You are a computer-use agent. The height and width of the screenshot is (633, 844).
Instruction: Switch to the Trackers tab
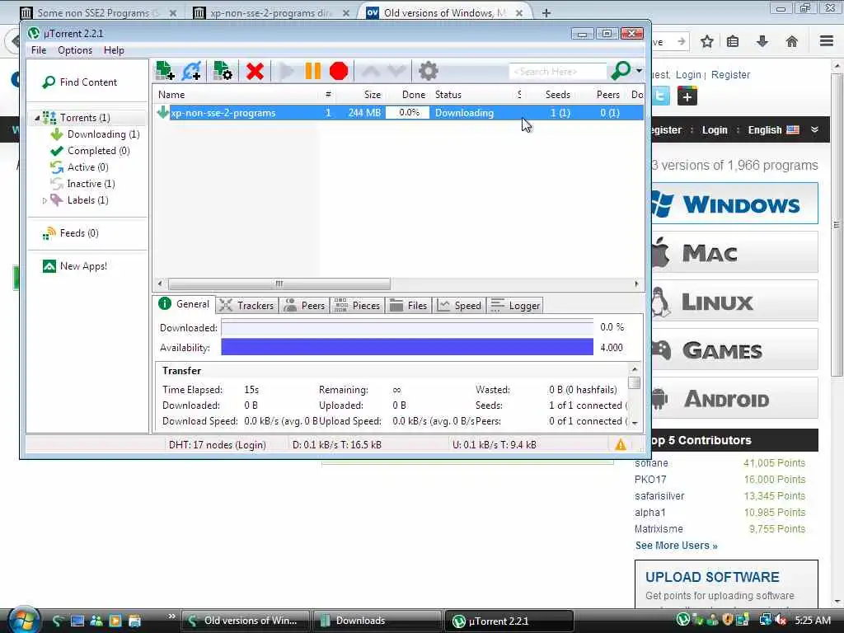click(247, 306)
